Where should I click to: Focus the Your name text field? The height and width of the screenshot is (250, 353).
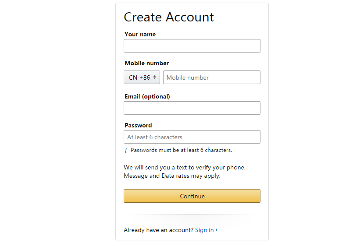click(192, 46)
